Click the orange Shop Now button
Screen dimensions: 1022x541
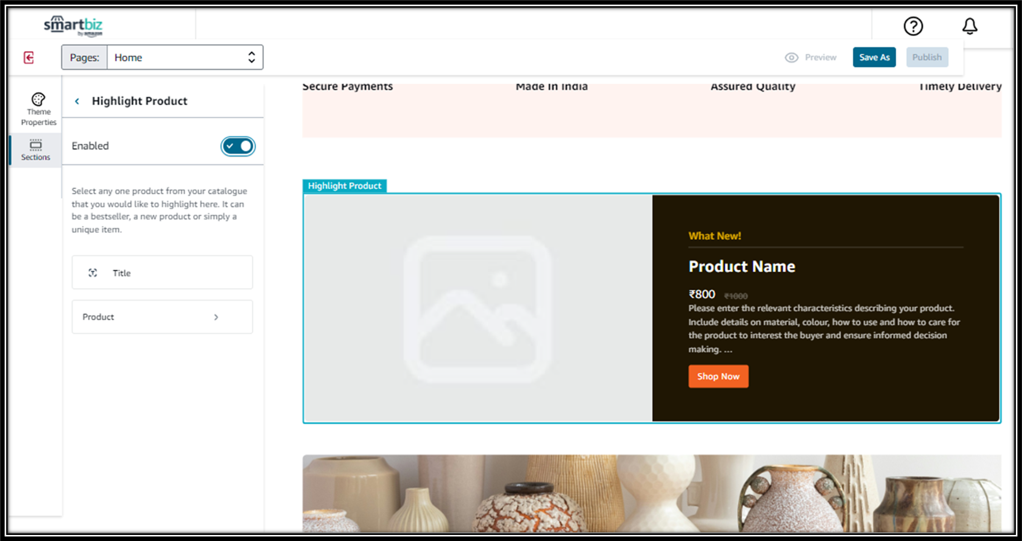(718, 376)
